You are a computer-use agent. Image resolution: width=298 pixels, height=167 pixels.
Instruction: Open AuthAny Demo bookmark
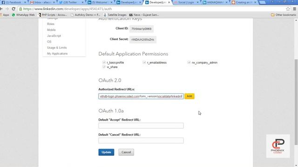[x=85, y=15]
